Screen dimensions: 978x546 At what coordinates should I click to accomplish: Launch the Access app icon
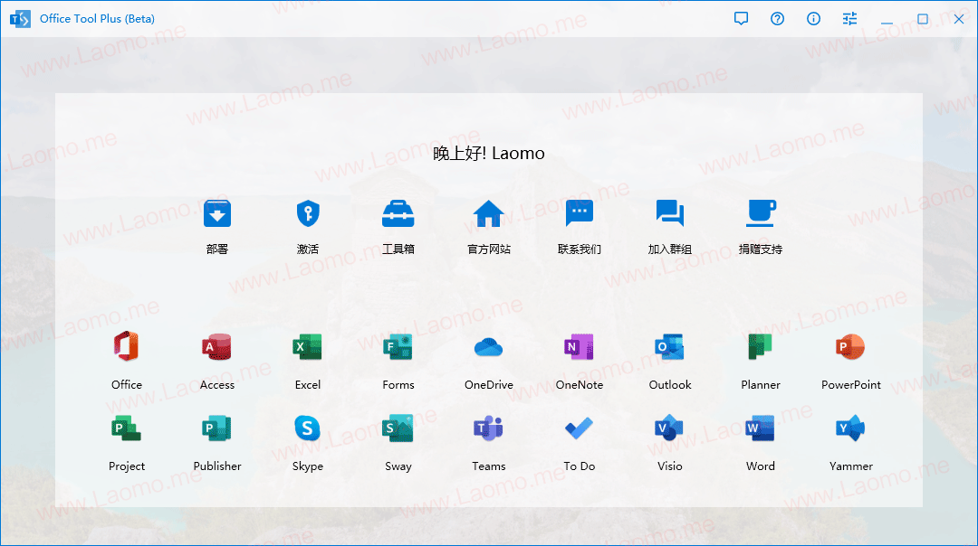[x=217, y=347]
